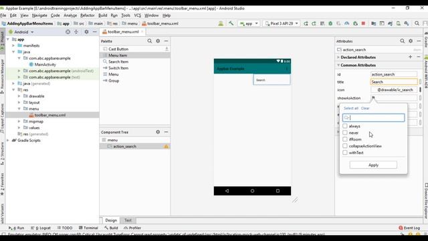This screenshot has width=428, height=241.
Task: Open the Pixel 3 API 29 device dropdown
Action: point(282,23)
